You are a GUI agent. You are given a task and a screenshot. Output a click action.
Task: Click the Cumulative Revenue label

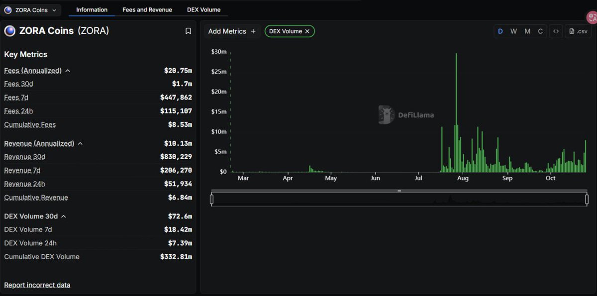[36, 197]
